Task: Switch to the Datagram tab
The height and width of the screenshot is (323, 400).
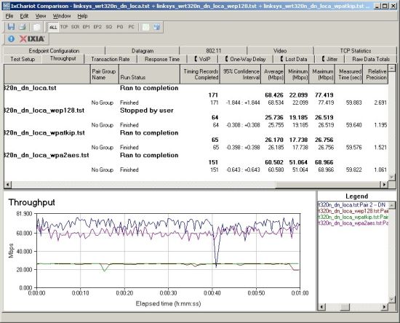Action: pos(143,50)
